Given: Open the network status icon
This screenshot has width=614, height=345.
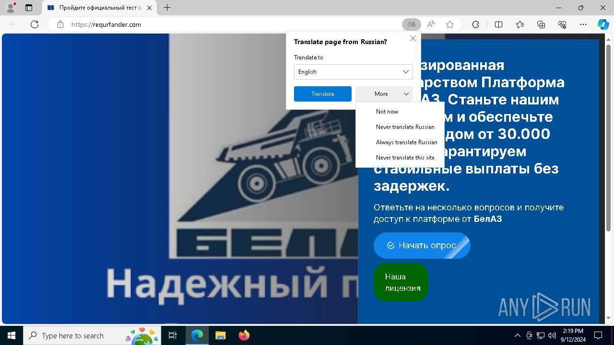Looking at the screenshot, I should 541,335.
